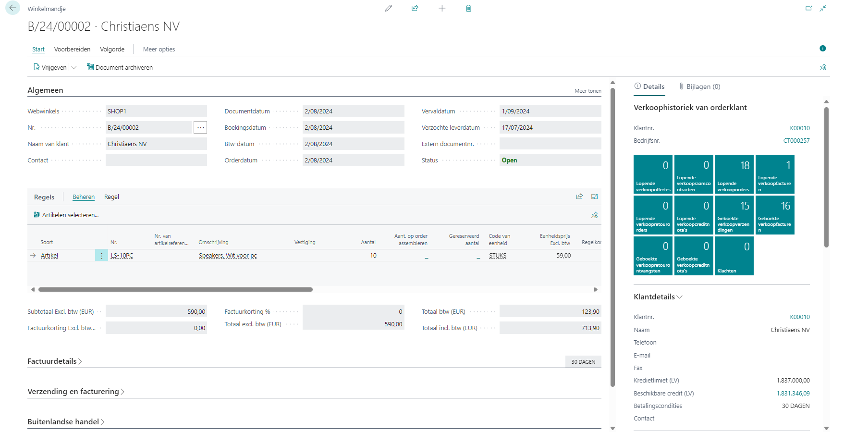Open page in new window icon
This screenshot has height=432, width=844.
point(809,8)
